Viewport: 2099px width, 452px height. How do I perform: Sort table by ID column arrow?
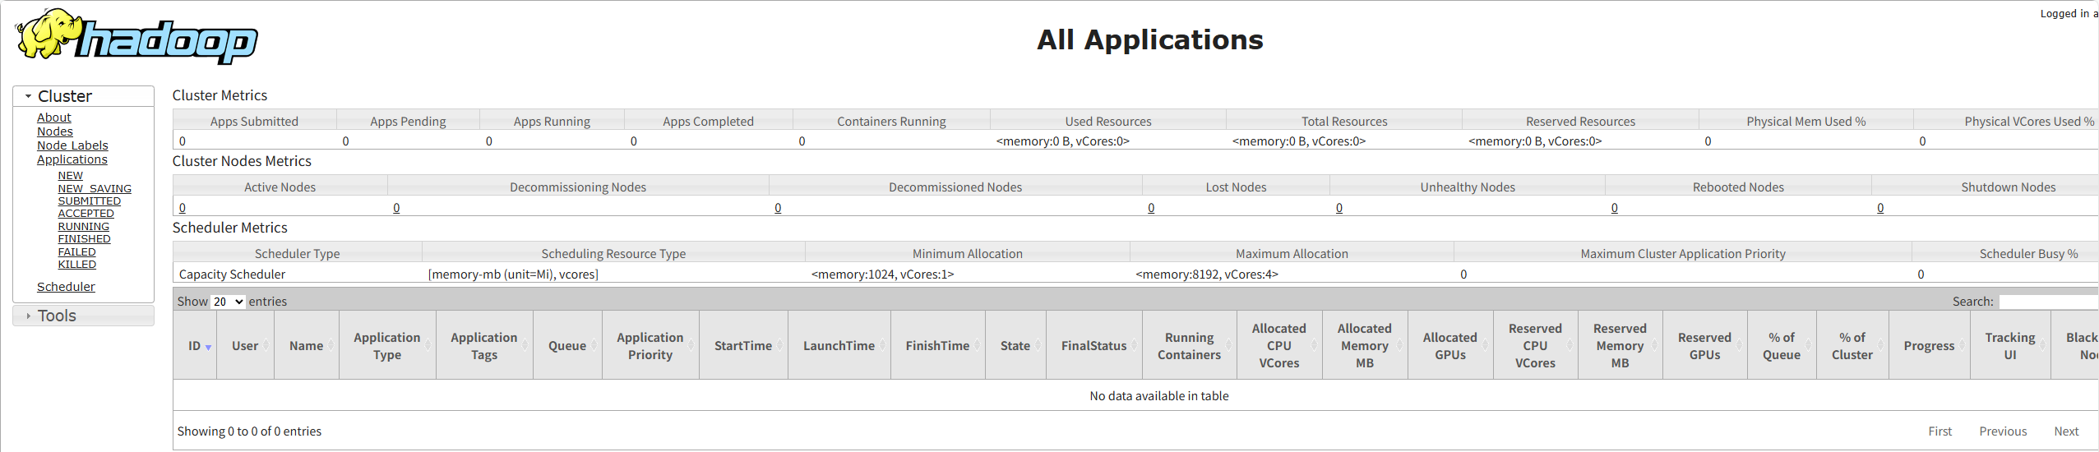pyautogui.click(x=208, y=347)
